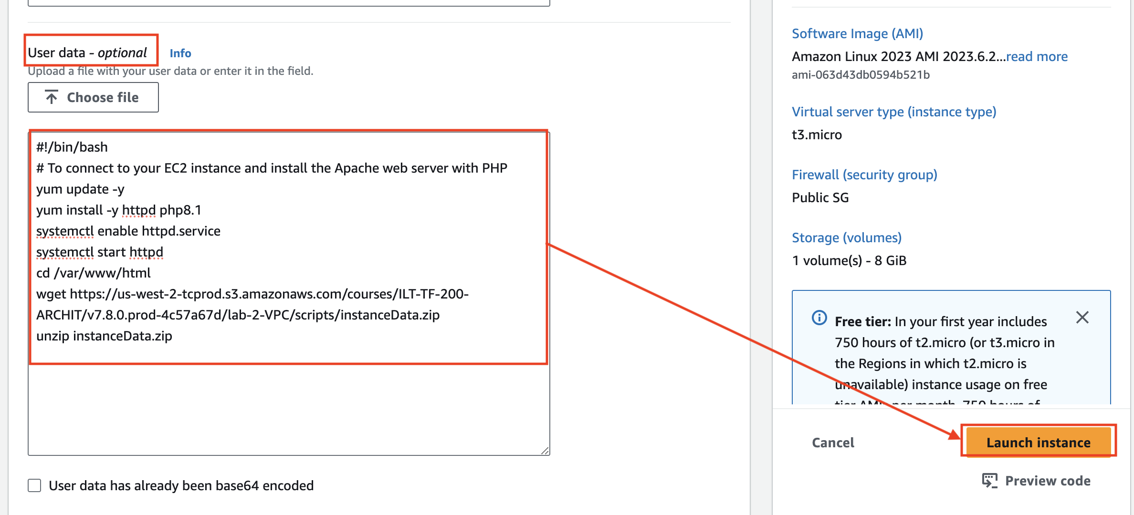1134x515 pixels.
Task: Click the AMI ID ami-063d43db0594b521b text
Action: coord(860,75)
